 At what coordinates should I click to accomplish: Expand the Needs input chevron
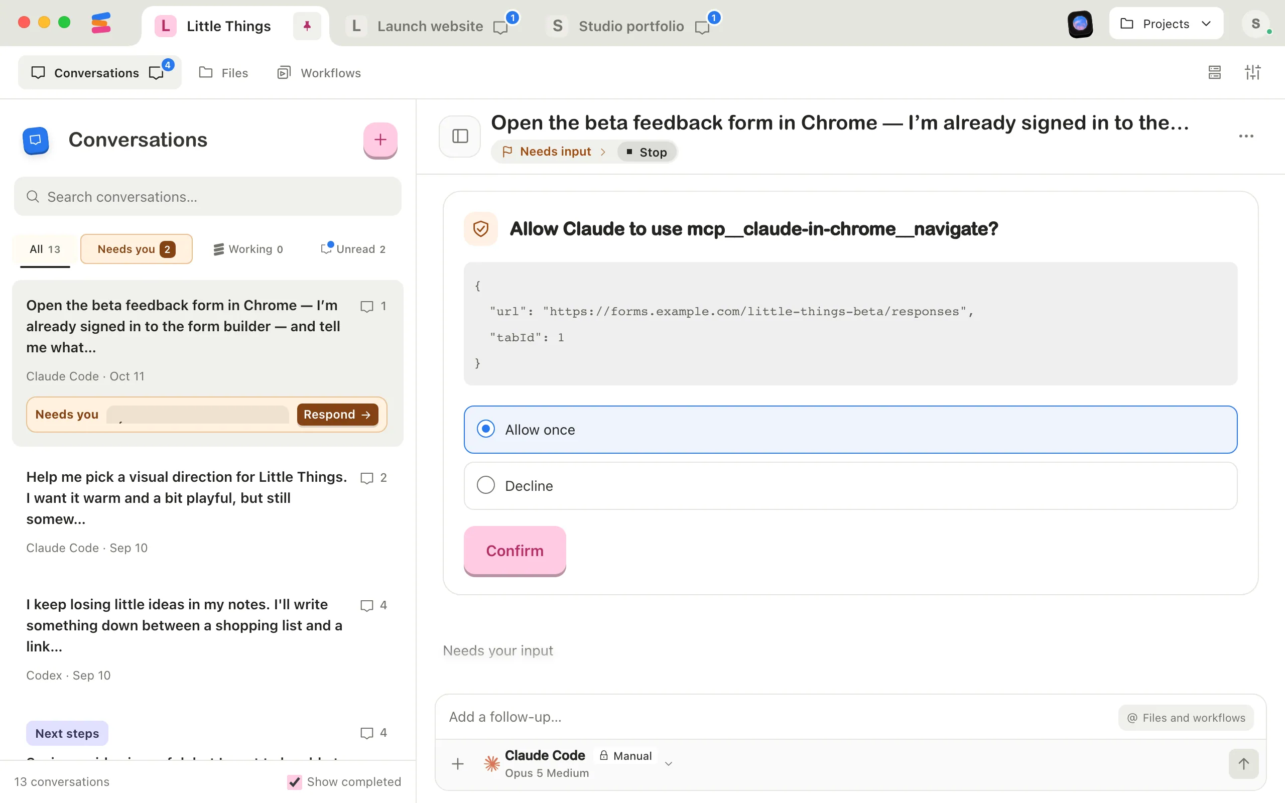603,152
